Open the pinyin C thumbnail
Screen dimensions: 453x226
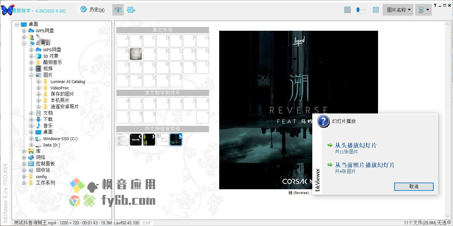click(136, 139)
